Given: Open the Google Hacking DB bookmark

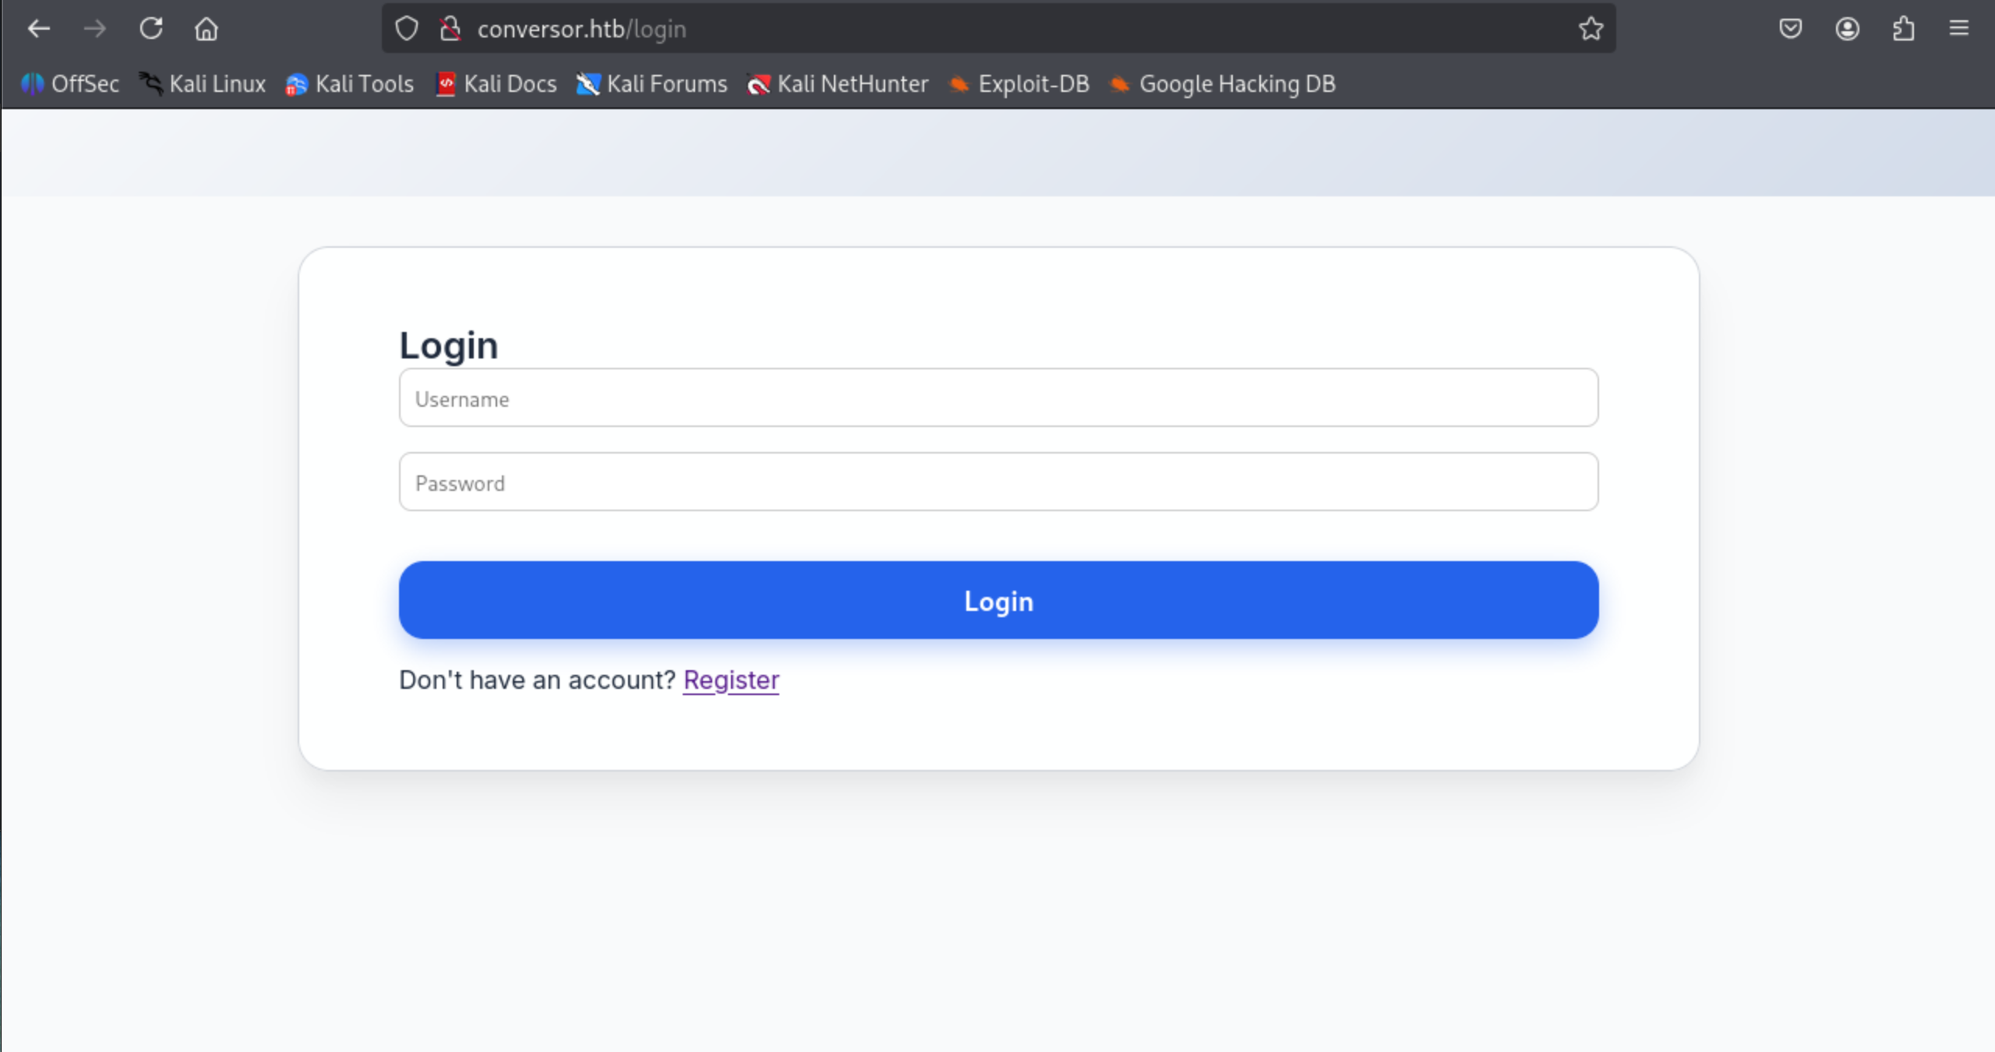Looking at the screenshot, I should (x=1221, y=84).
